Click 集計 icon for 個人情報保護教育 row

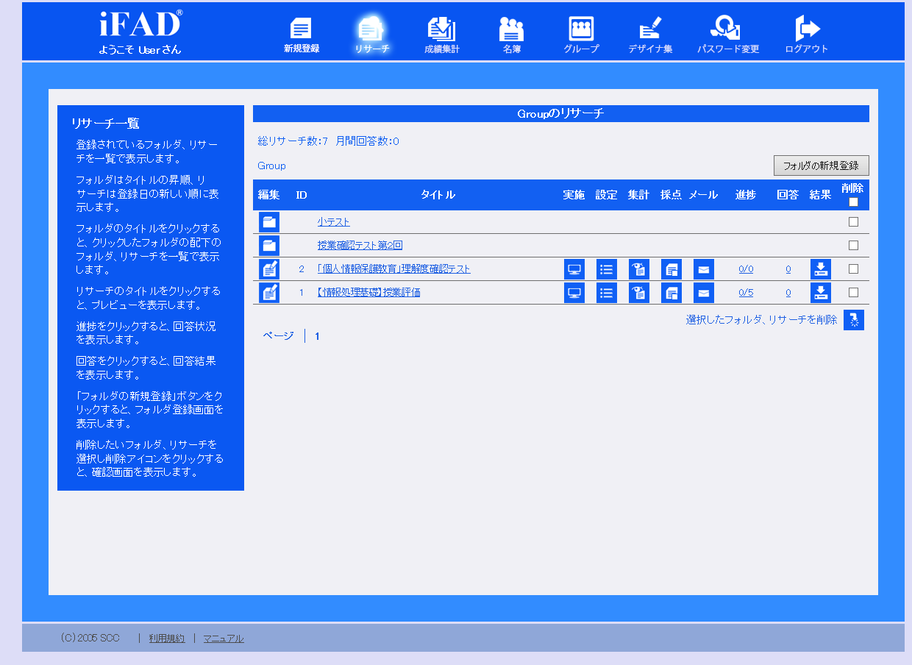(x=639, y=269)
